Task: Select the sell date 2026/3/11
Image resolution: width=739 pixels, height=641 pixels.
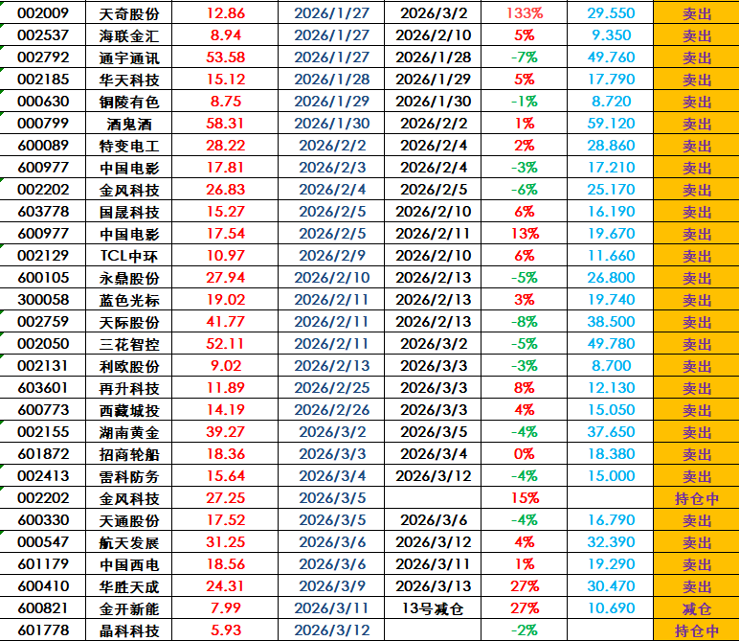Action: pos(433,564)
